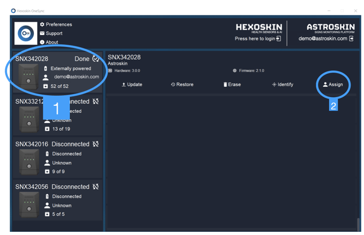Click the Unknown user text under SNX342056
364x235 pixels.
pos(62,205)
